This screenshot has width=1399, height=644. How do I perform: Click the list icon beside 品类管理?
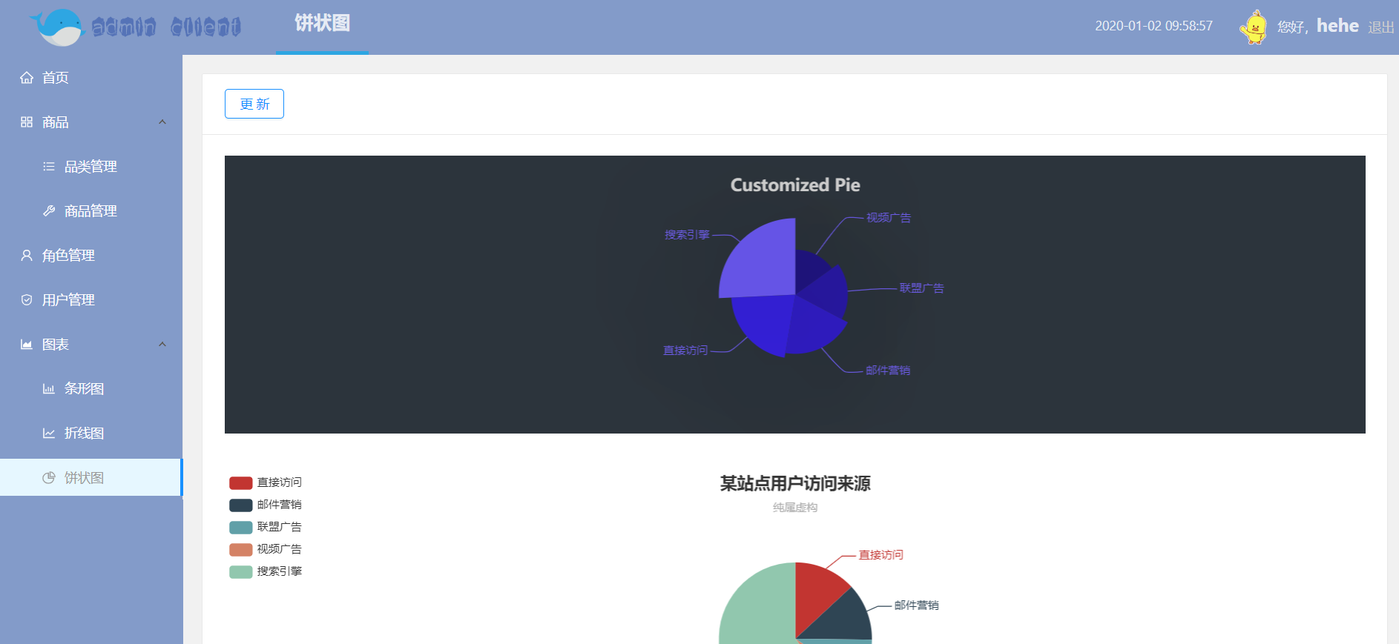pos(49,167)
